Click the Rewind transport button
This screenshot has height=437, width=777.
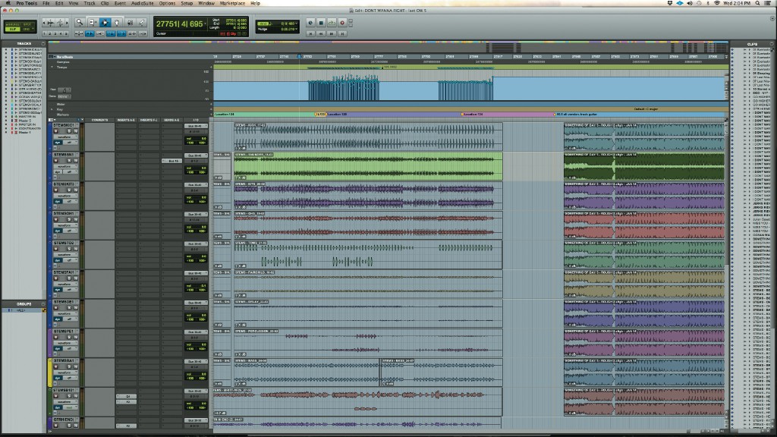[x=321, y=33]
